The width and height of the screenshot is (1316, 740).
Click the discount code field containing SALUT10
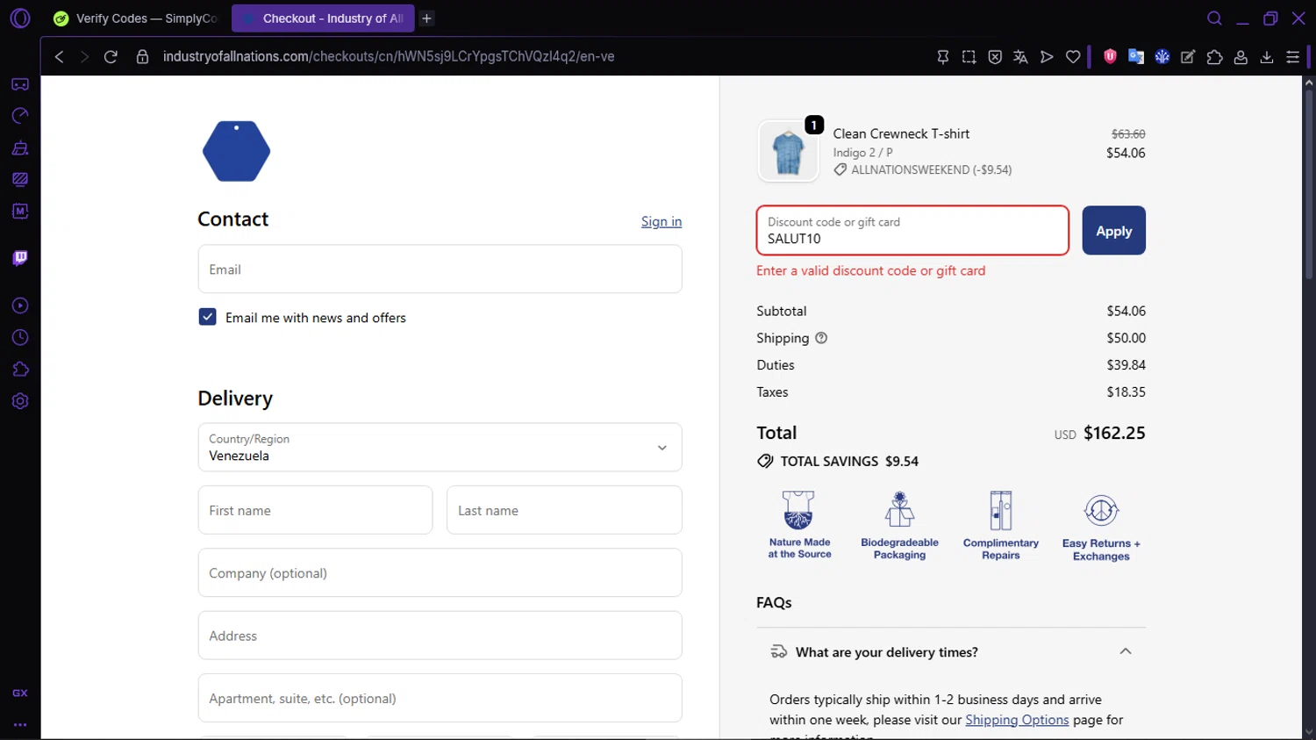pos(912,231)
